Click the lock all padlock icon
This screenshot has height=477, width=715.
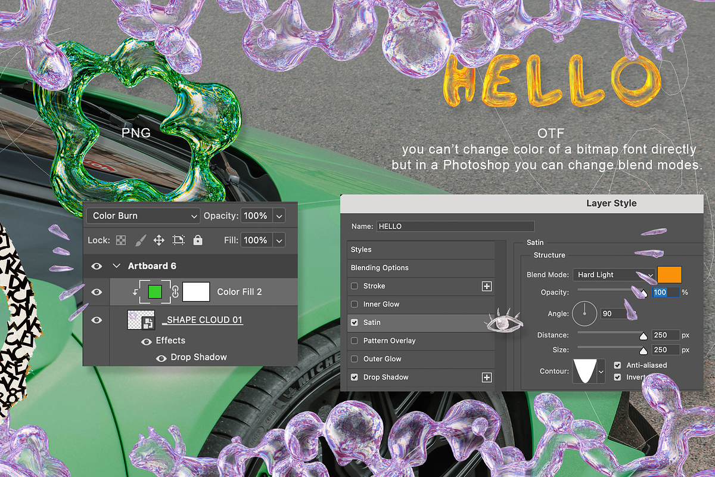[x=198, y=240]
